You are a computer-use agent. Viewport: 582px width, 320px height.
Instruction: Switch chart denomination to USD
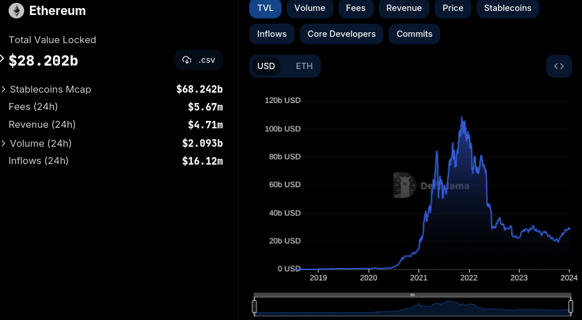click(x=266, y=66)
